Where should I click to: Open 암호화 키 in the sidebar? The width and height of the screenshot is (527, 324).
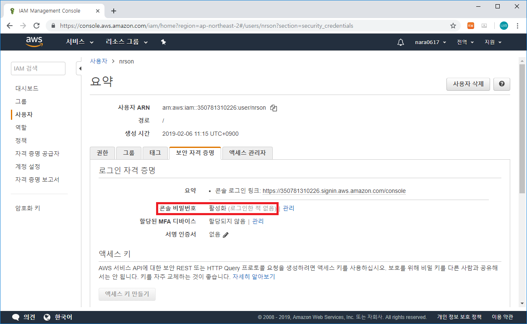point(28,208)
